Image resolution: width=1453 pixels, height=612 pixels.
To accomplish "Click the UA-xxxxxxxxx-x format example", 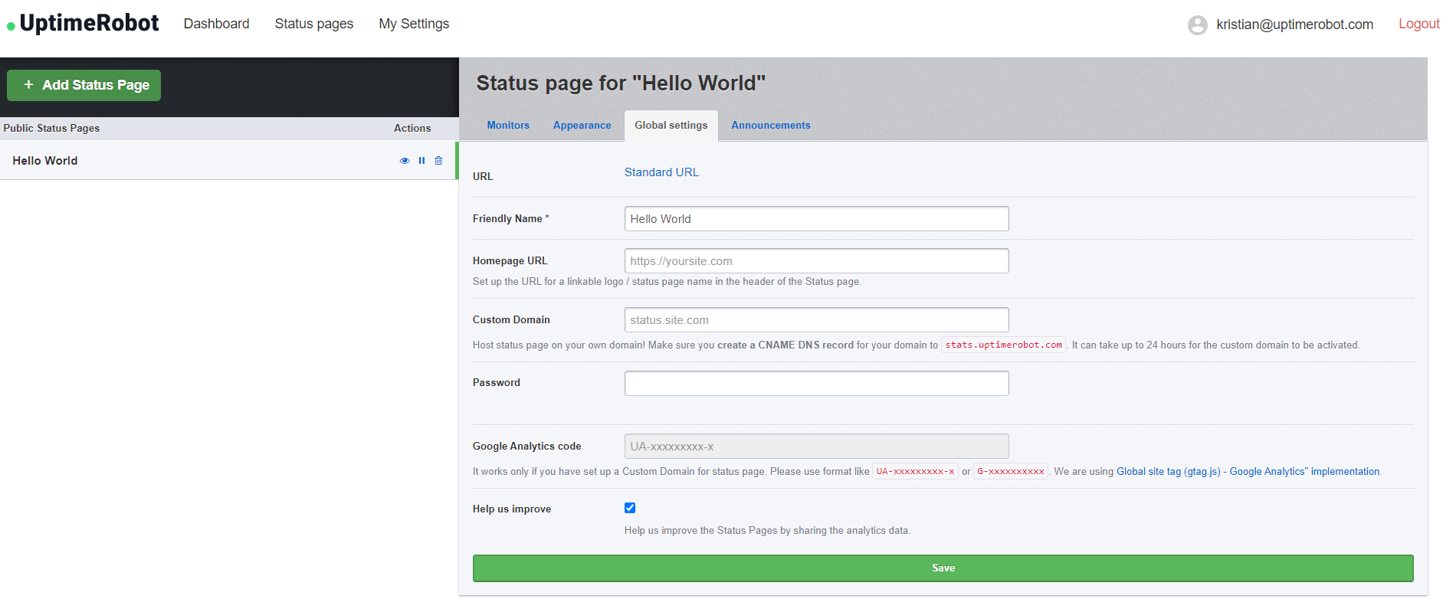I will coord(915,472).
